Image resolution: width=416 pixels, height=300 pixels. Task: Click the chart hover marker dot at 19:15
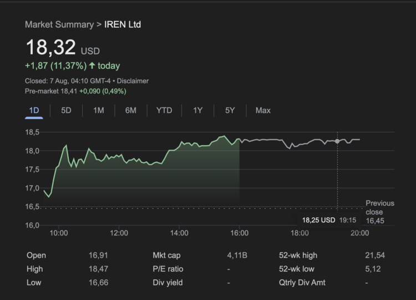pyautogui.click(x=337, y=141)
